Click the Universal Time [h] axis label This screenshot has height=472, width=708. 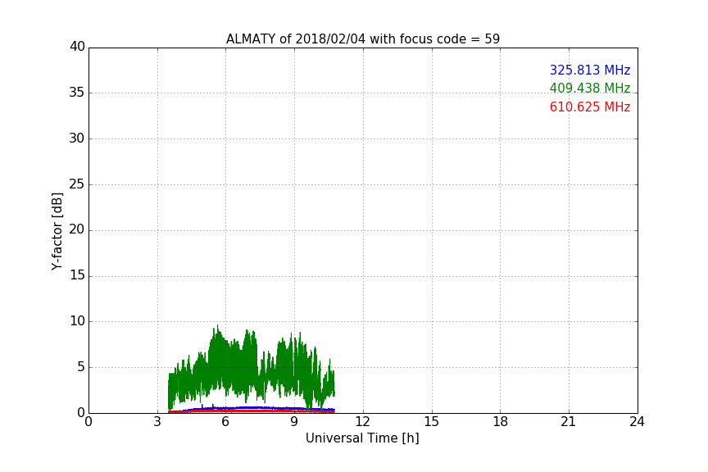pyautogui.click(x=362, y=438)
